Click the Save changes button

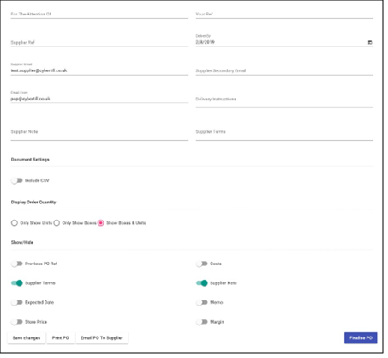27,338
